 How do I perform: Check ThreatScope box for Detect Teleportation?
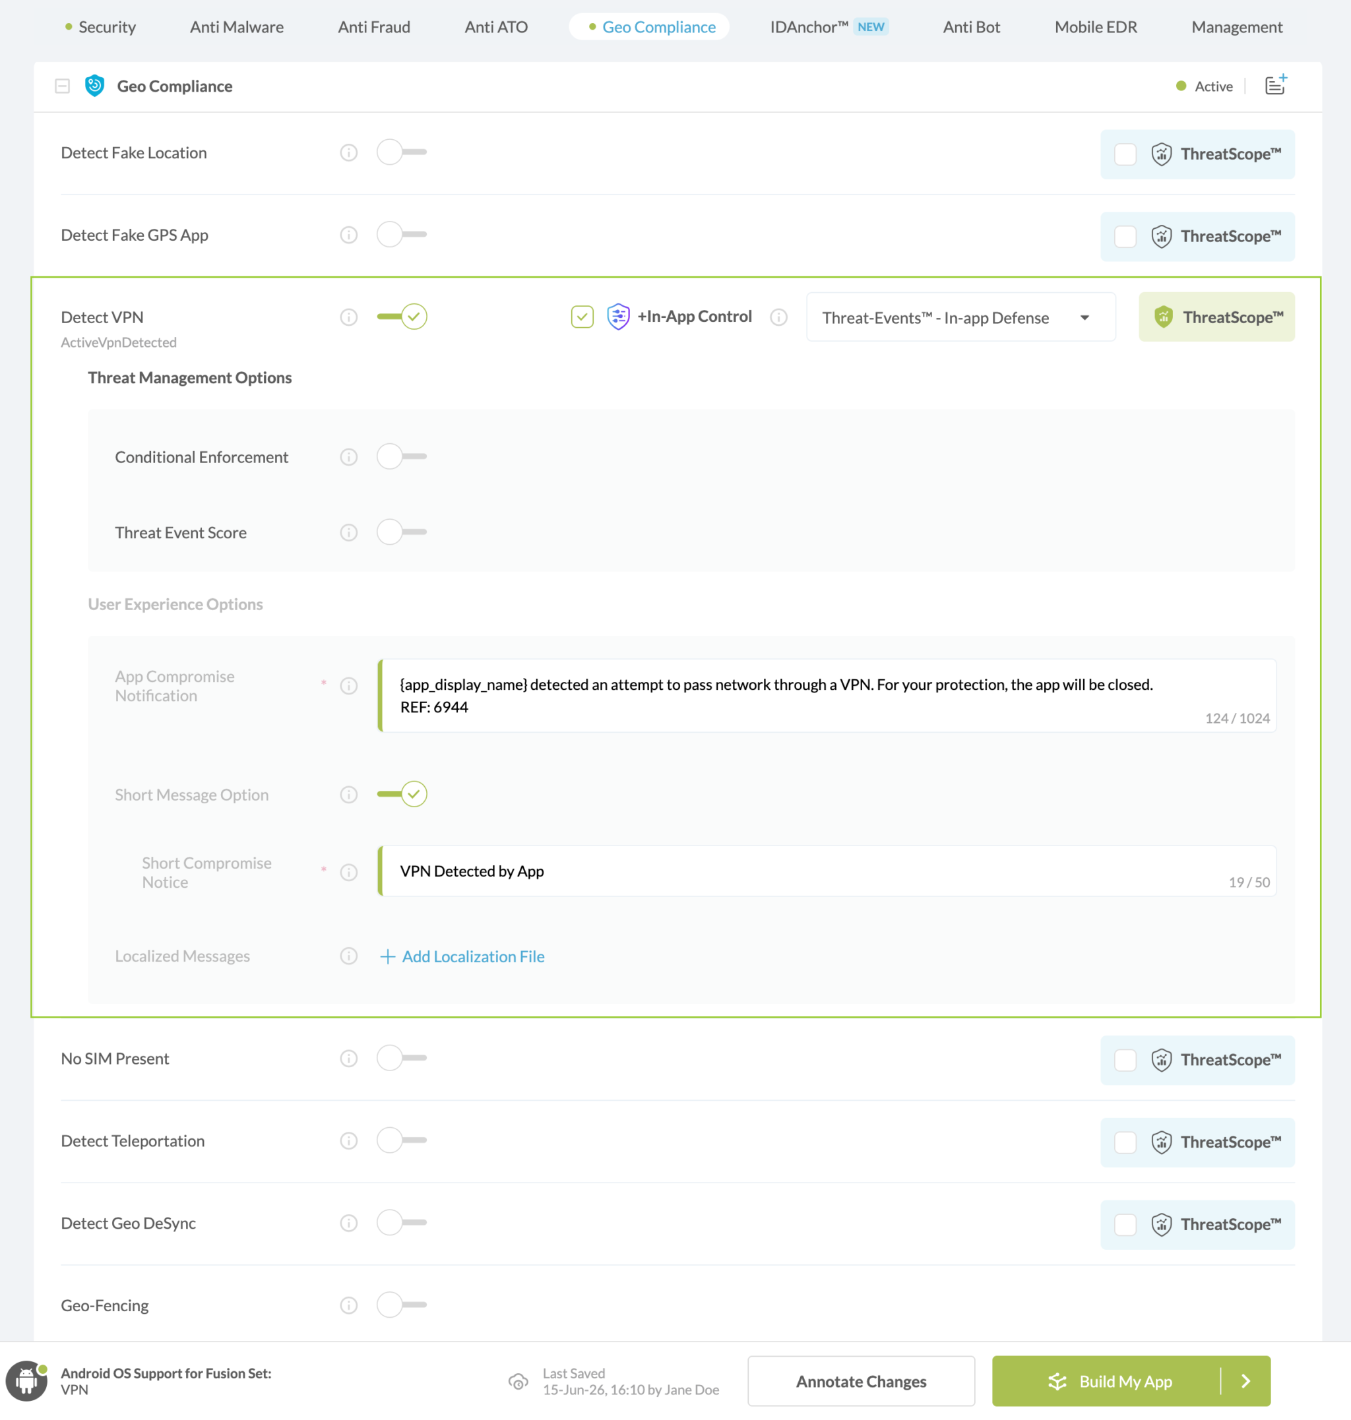tap(1125, 1142)
